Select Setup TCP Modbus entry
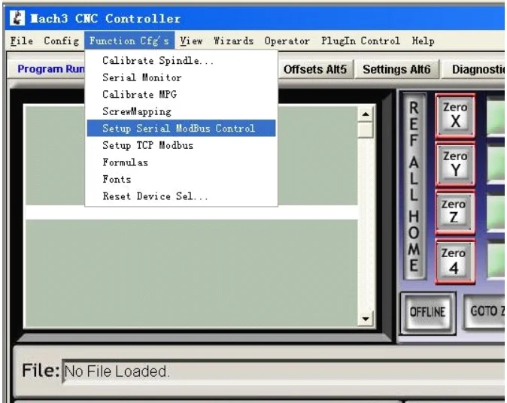 181,145
